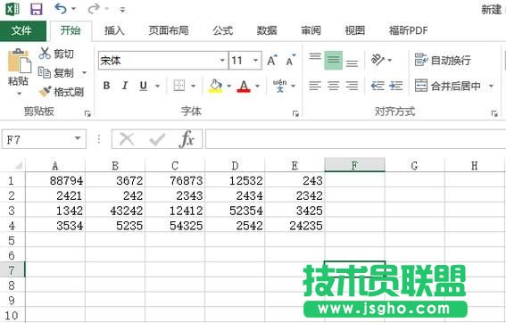Click the text Orientation icon

coord(377,60)
